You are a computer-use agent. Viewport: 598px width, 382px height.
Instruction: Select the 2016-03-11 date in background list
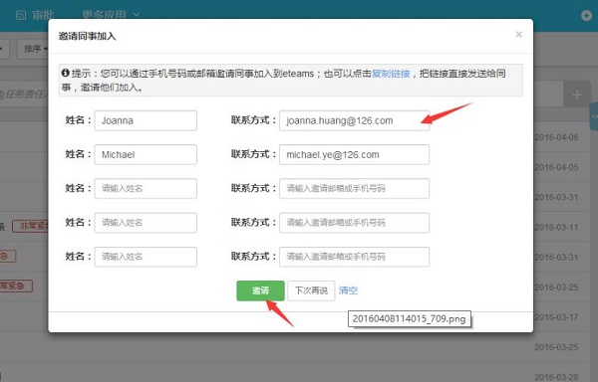(x=556, y=227)
